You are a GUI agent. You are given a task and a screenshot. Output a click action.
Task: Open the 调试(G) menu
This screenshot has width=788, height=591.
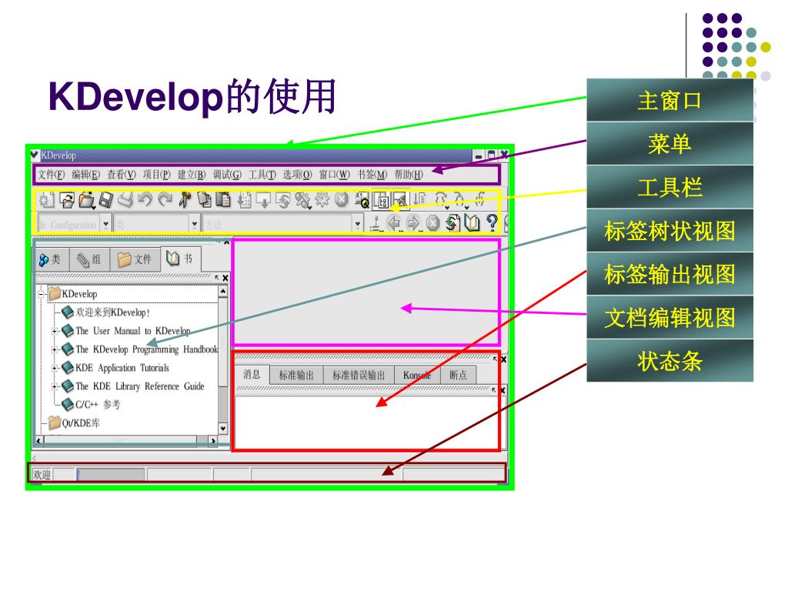[x=227, y=175]
